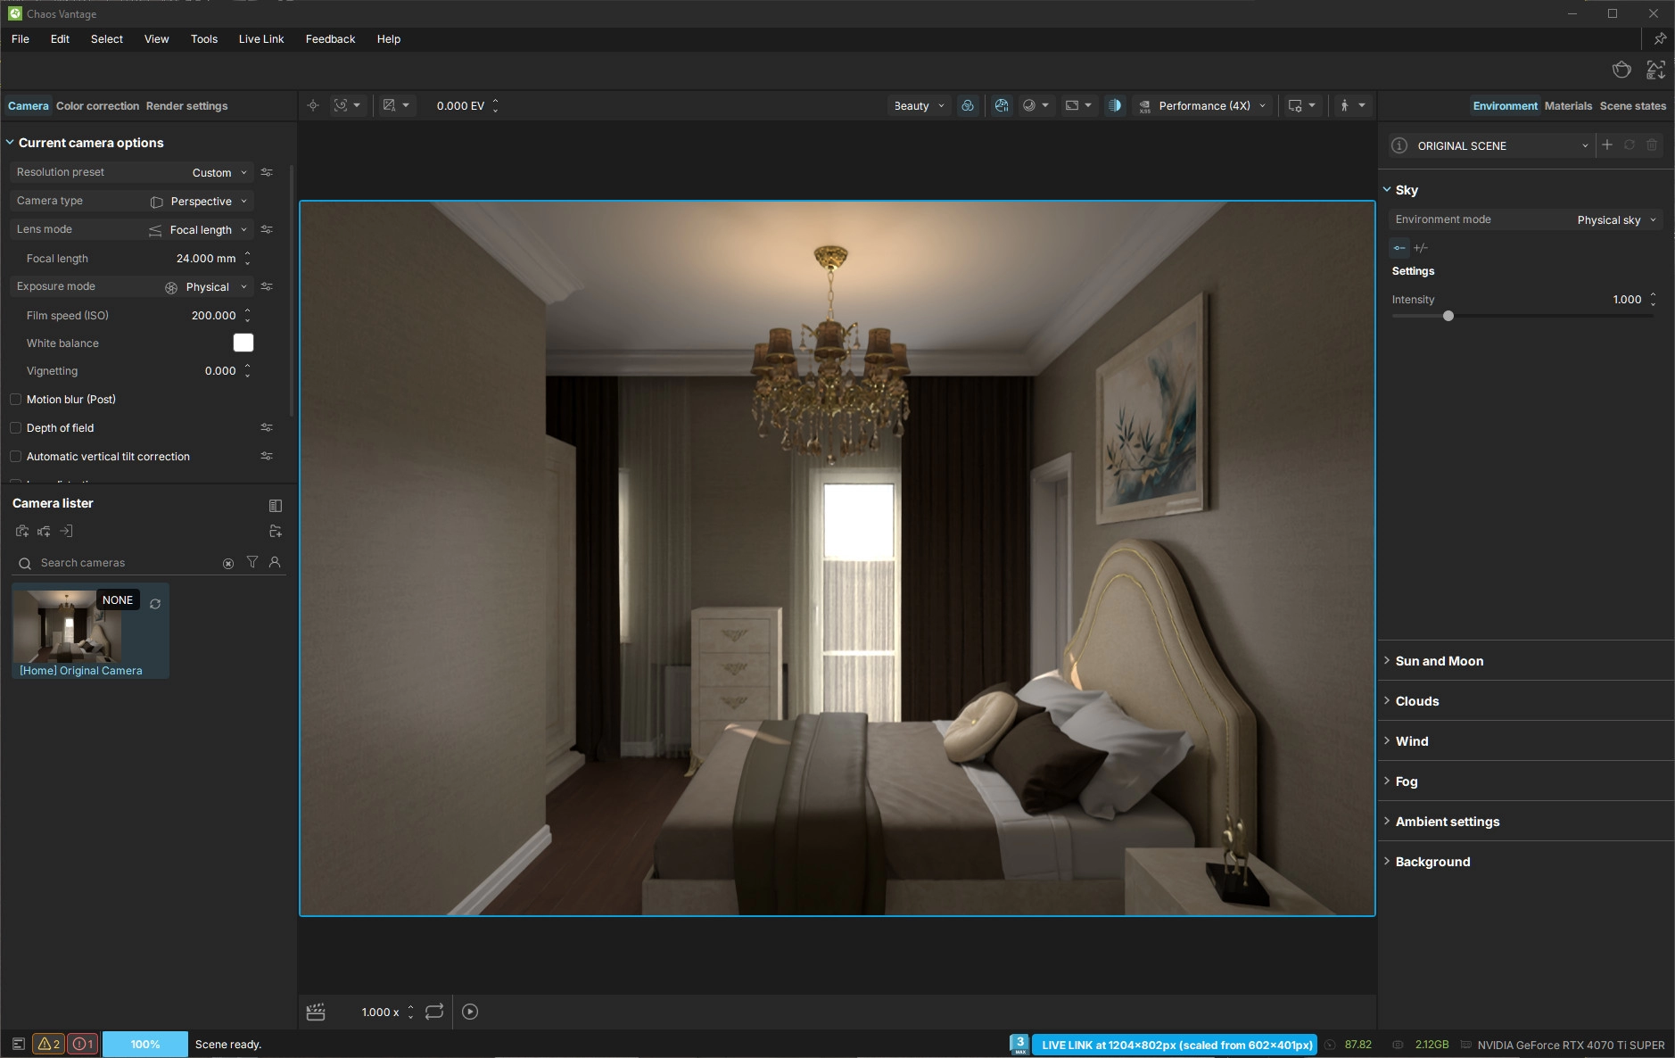Open Resolution preset settings sliders icon

(x=267, y=172)
